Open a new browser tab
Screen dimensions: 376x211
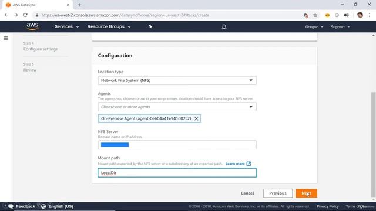pyautogui.click(x=79, y=5)
